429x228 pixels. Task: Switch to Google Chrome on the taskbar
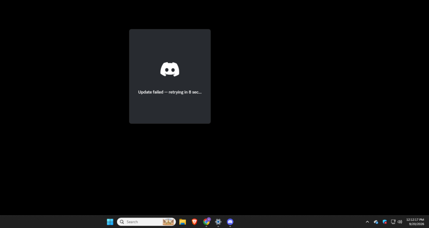207,222
